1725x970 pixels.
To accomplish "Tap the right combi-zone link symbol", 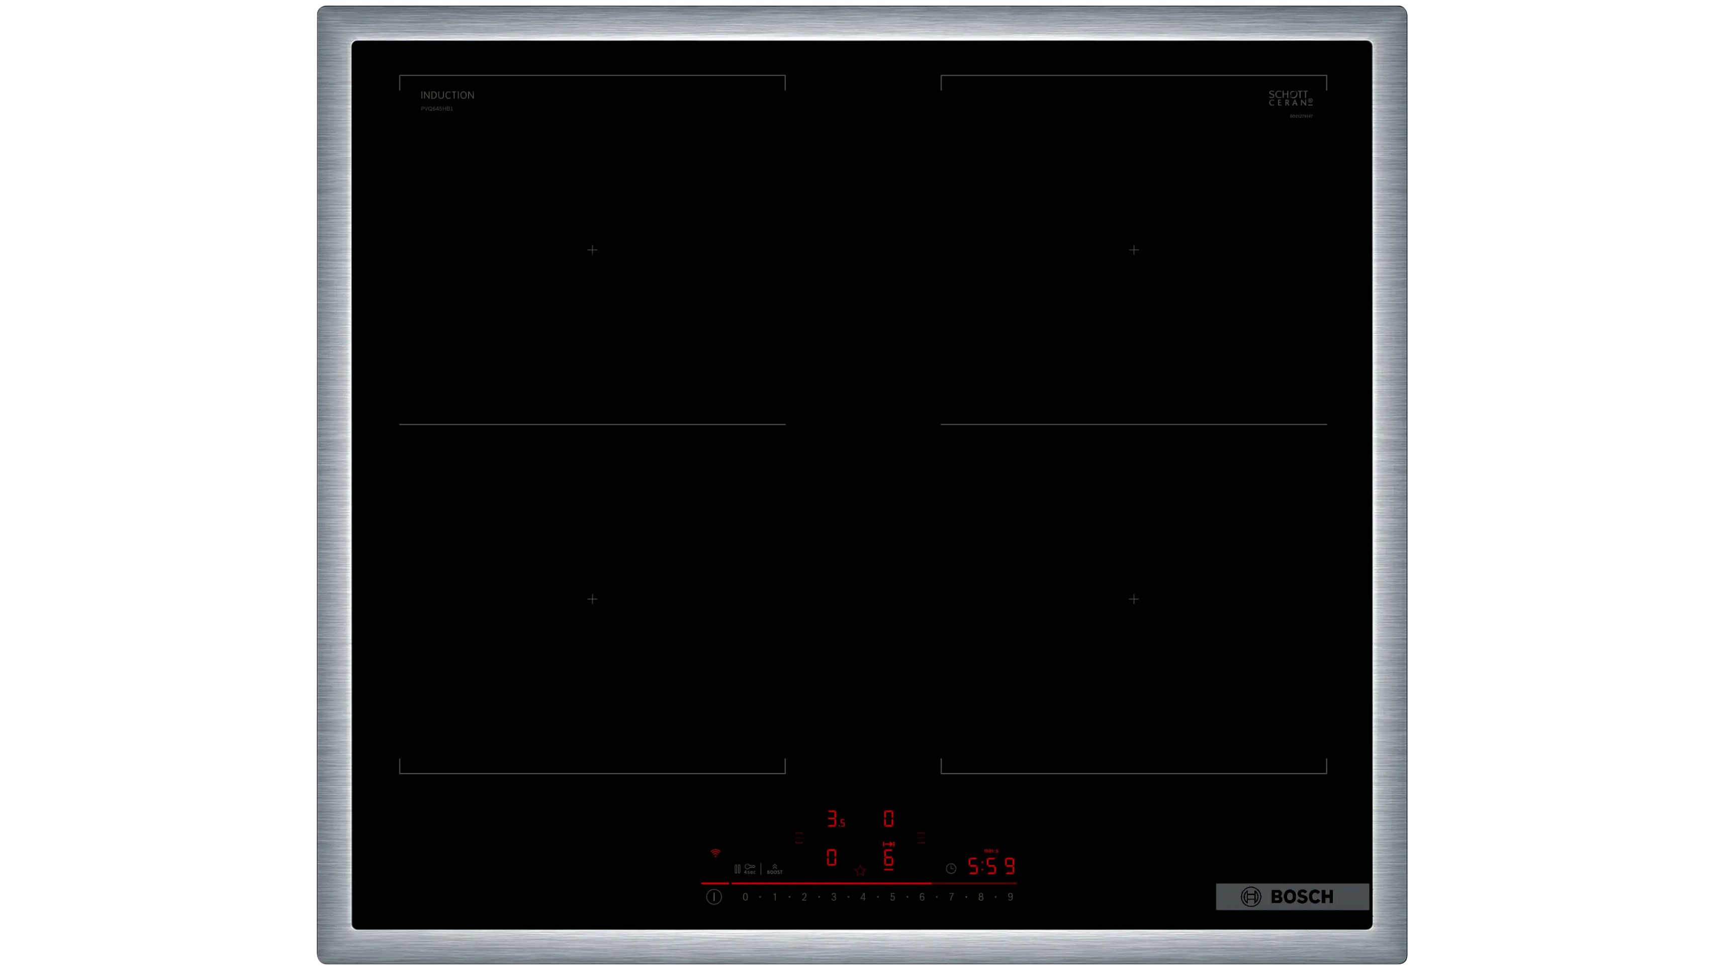I will [922, 837].
